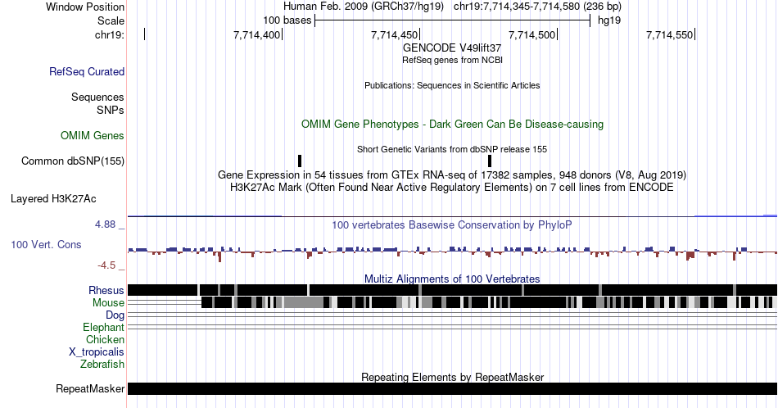Select the Elephant alignment row label
Viewport: 778px width, 408px height.
(x=104, y=327)
